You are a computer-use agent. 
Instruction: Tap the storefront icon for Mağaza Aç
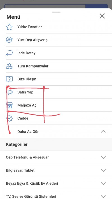click(x=10, y=105)
